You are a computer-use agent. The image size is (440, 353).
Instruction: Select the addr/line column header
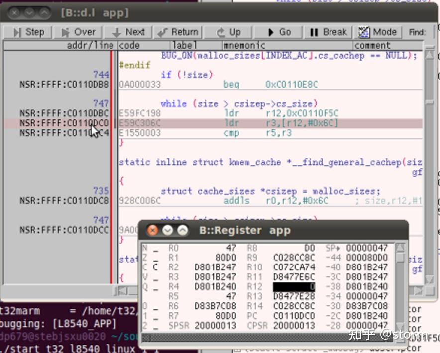(x=61, y=45)
